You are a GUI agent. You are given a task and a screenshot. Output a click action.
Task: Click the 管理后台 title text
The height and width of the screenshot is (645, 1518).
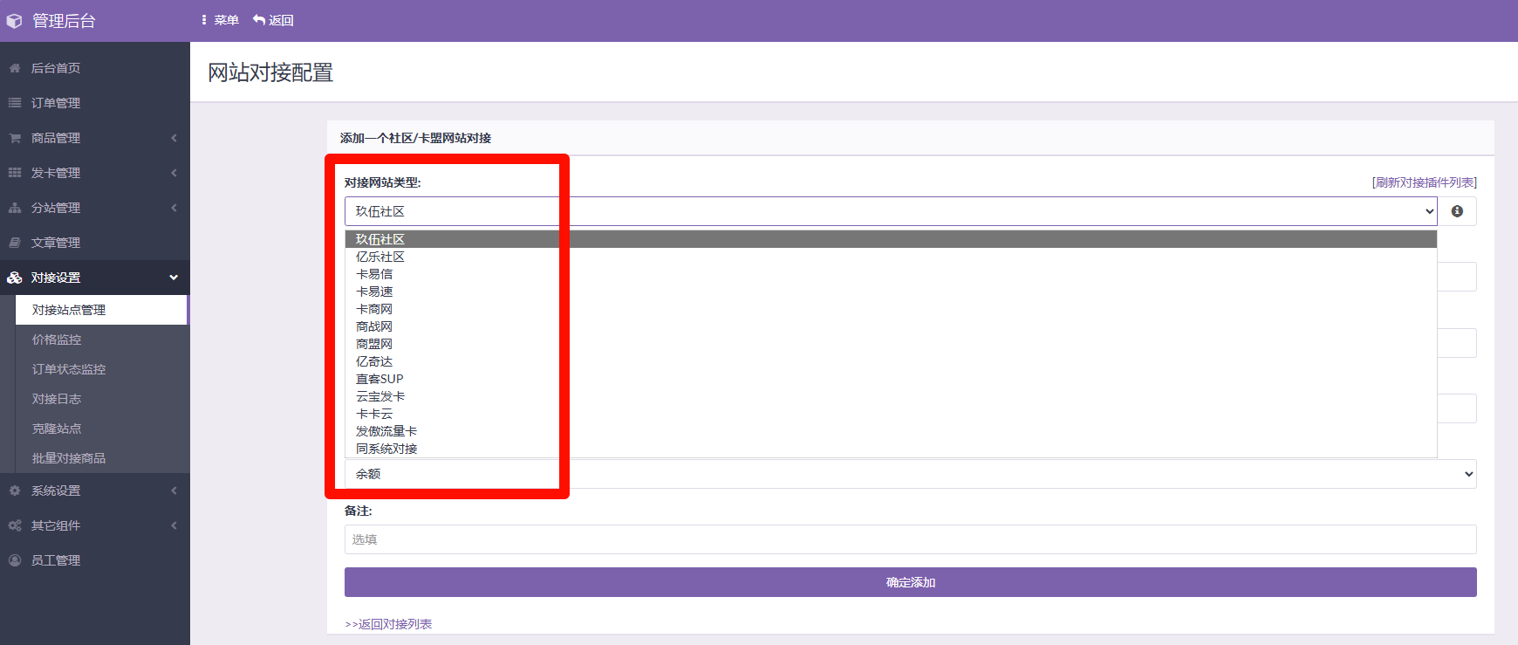point(64,21)
